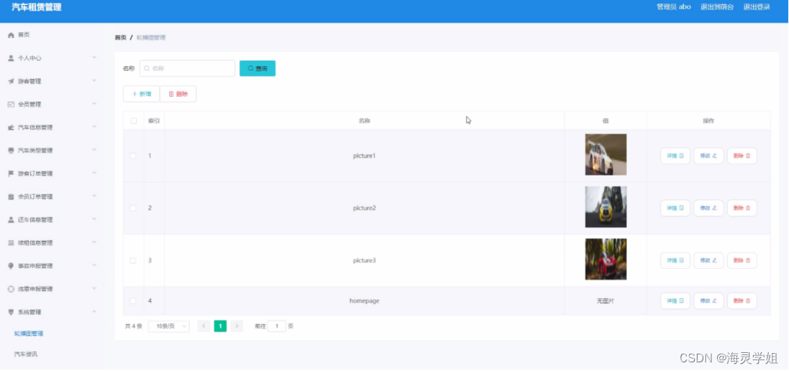Click the 修改 edit button for picture1
The width and height of the screenshot is (789, 371).
click(708, 156)
